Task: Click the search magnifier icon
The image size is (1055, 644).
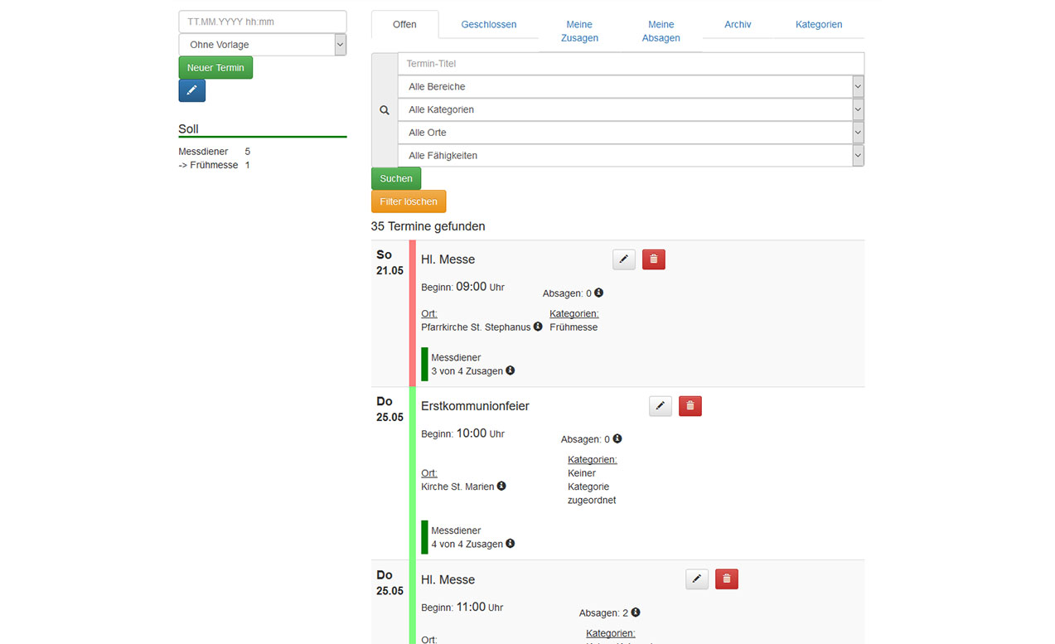Action: [385, 110]
